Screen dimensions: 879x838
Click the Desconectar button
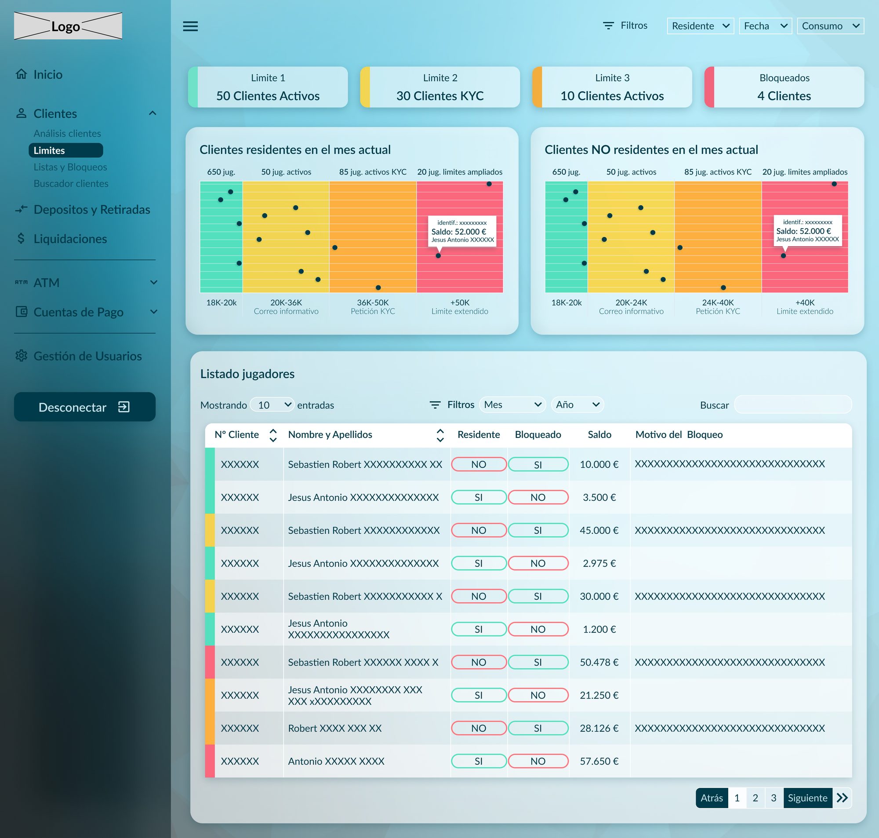(85, 407)
